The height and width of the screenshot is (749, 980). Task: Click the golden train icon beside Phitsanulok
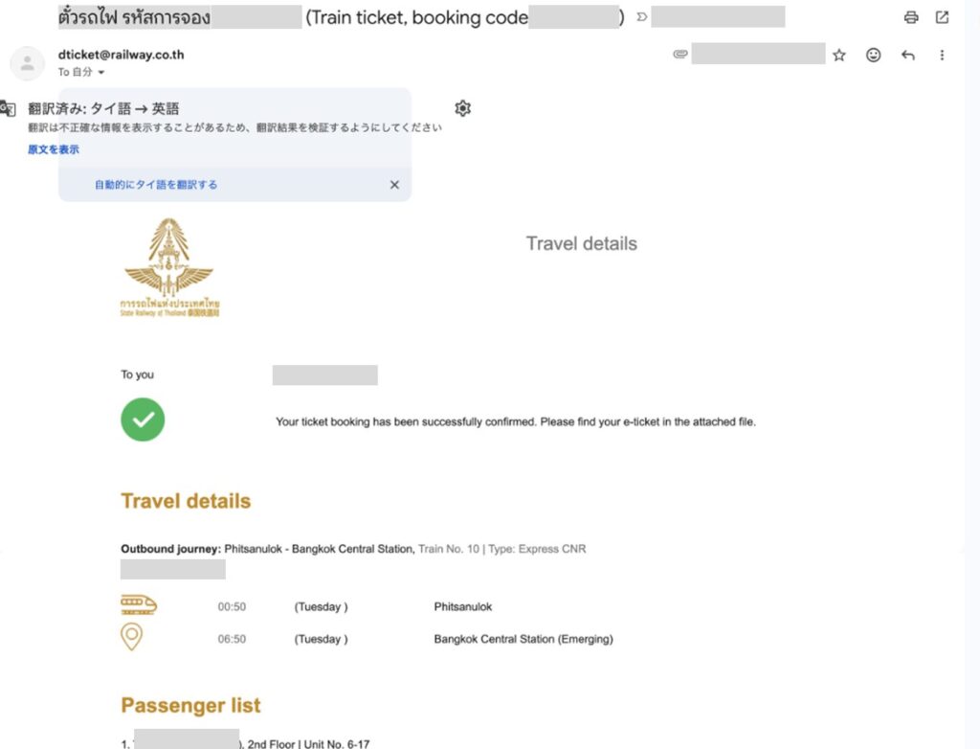coord(138,605)
